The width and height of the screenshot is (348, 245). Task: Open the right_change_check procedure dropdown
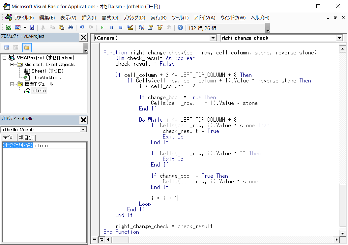point(339,38)
